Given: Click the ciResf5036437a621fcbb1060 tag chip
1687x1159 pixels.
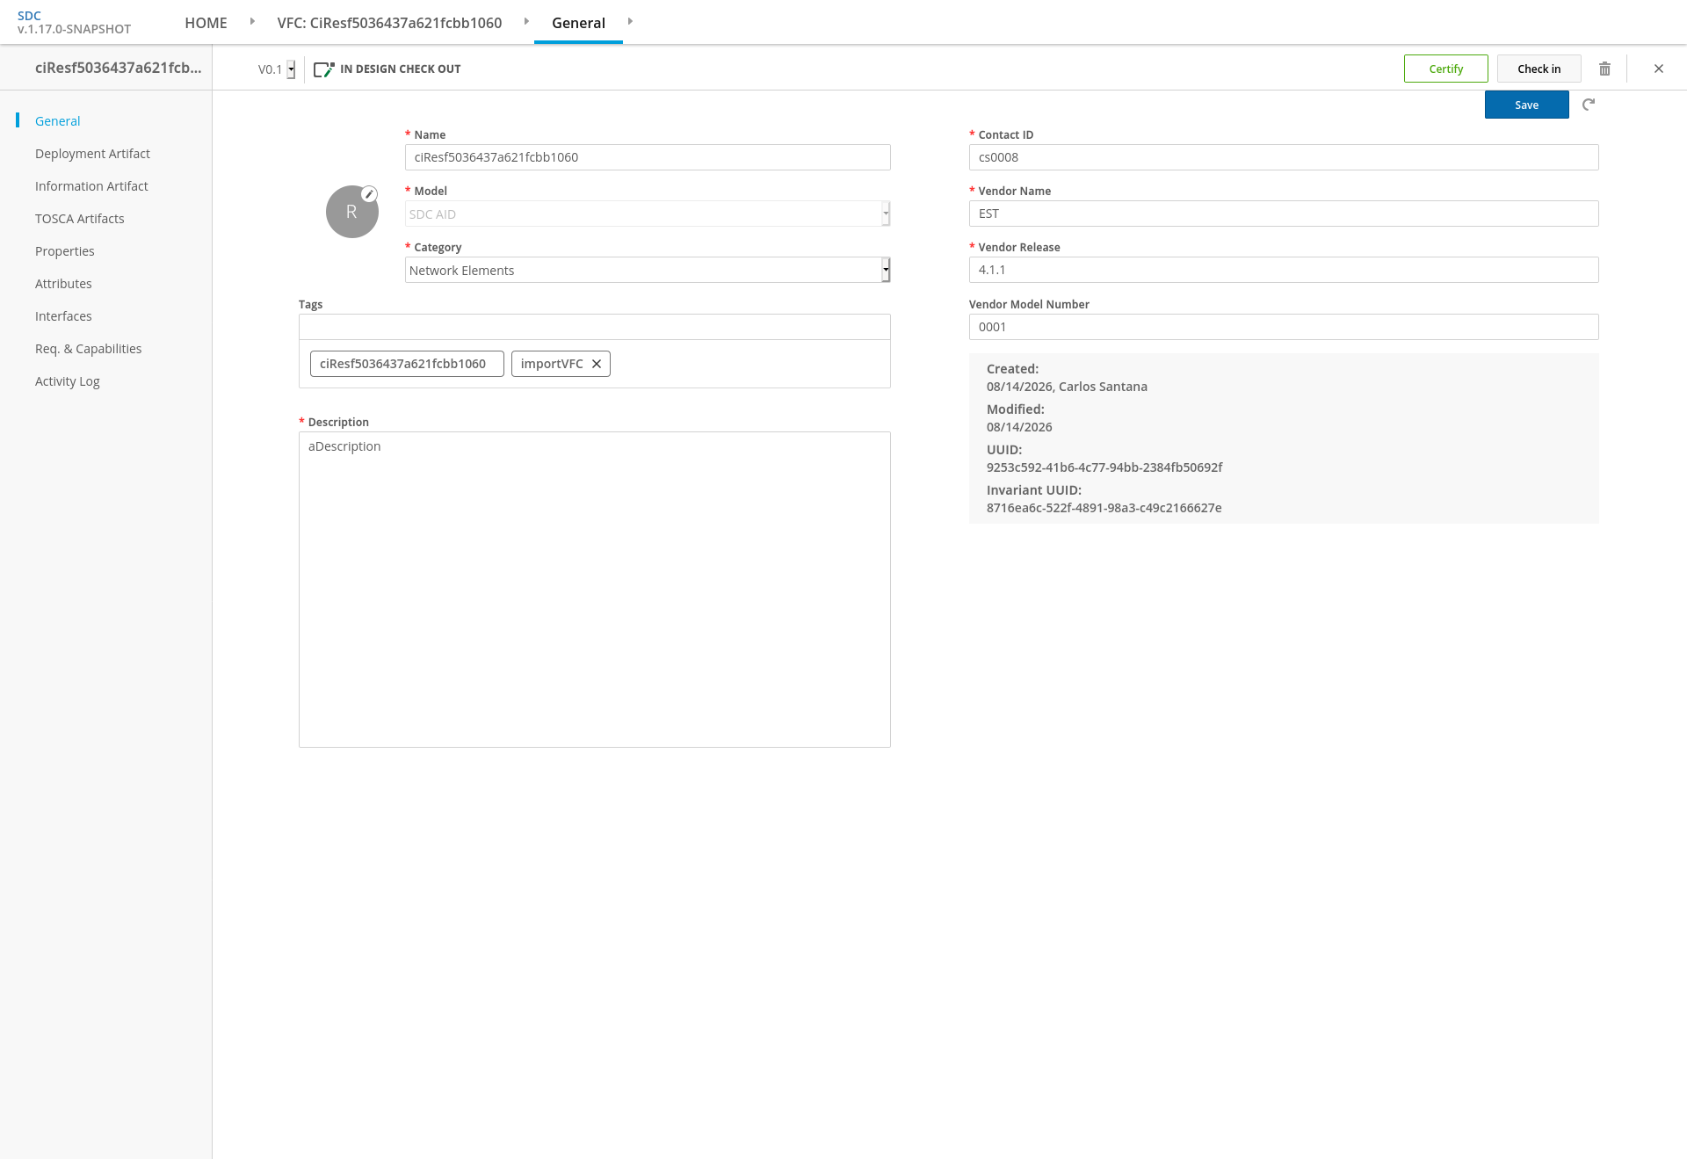Looking at the screenshot, I should click(407, 364).
